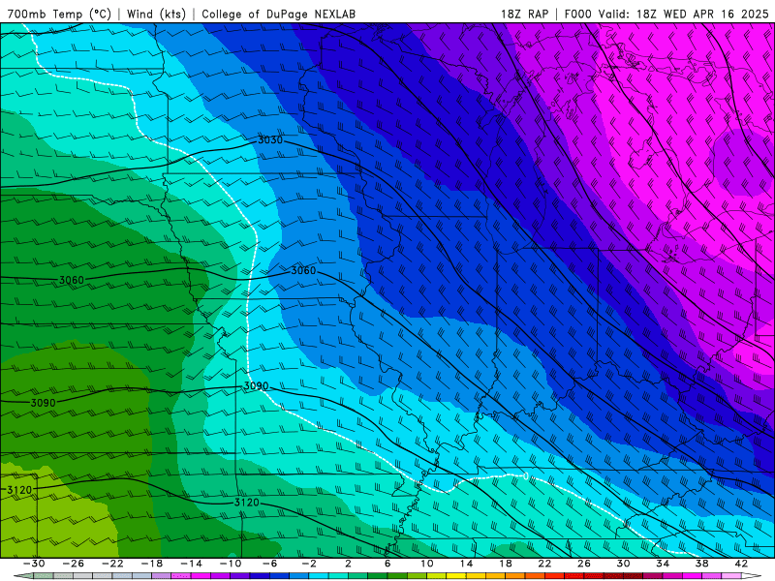Click the 3090 contour label in the map center
Screen dimensions: 775x581
[x=256, y=385]
